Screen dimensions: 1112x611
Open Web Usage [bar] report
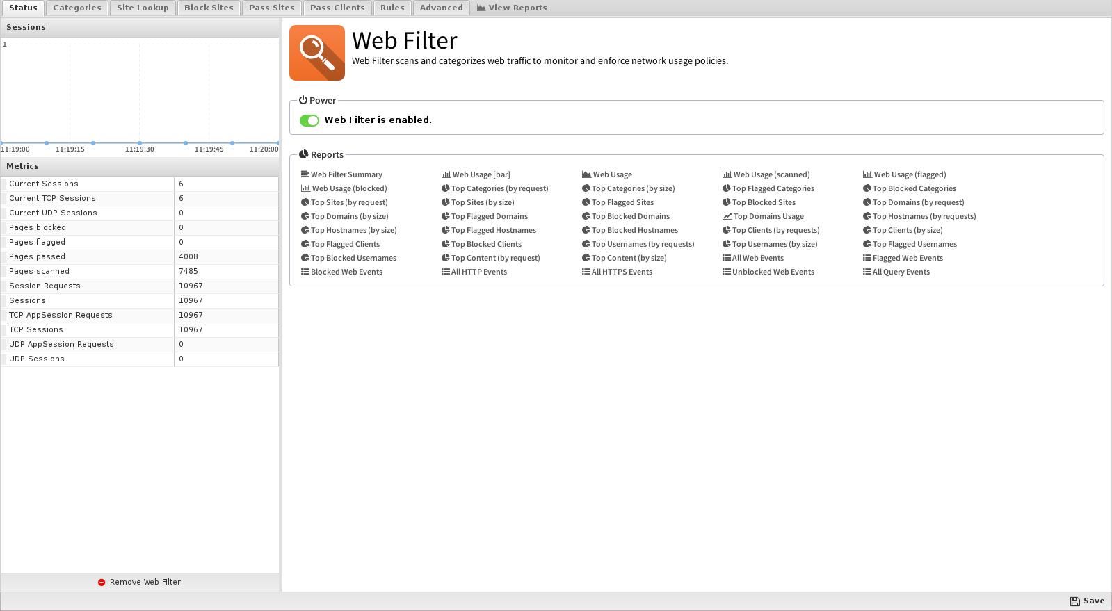tap(476, 174)
